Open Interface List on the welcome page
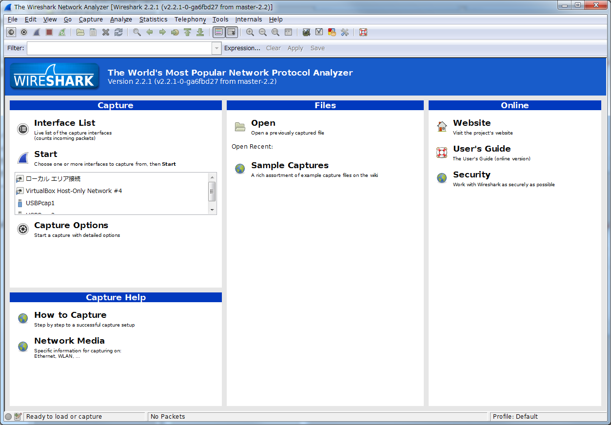 tap(65, 123)
